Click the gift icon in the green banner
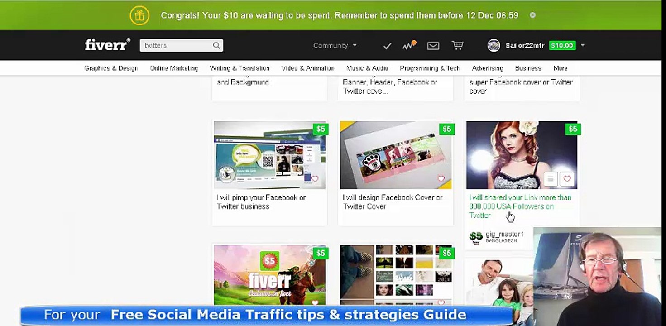The height and width of the screenshot is (326, 666). (x=139, y=15)
